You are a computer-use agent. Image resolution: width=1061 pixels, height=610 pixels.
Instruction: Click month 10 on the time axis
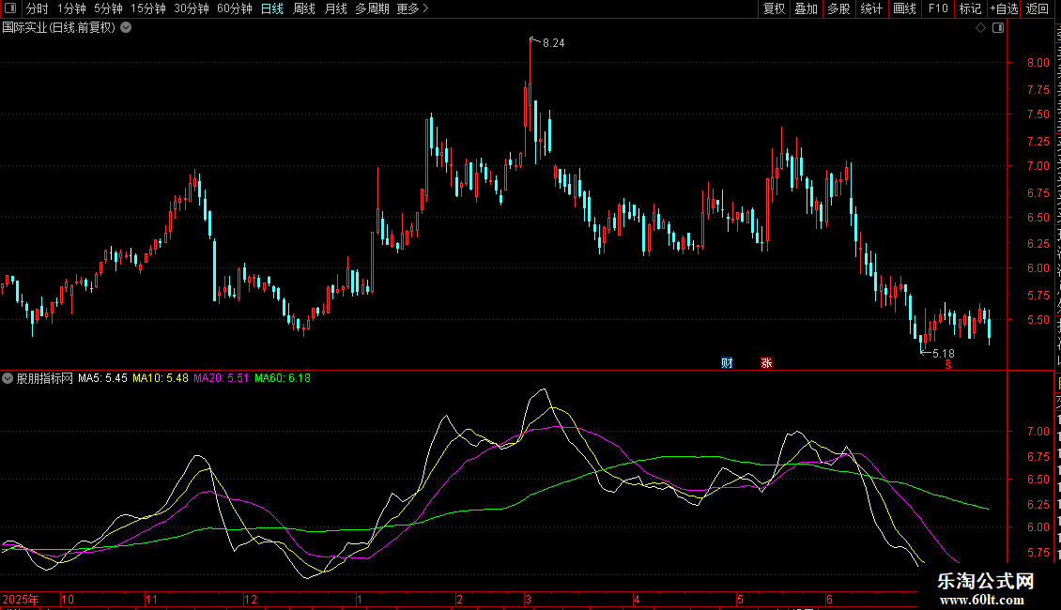pyautogui.click(x=67, y=599)
